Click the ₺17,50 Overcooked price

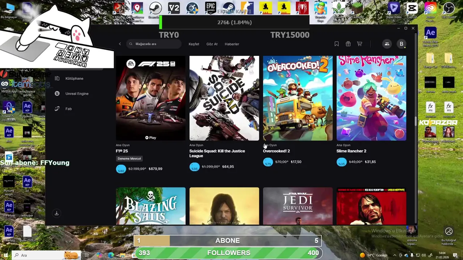296,162
